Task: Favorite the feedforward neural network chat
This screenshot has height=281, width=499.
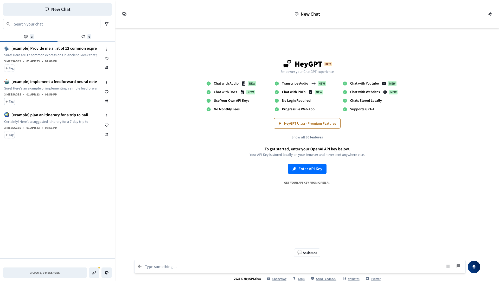Action: pyautogui.click(x=107, y=92)
